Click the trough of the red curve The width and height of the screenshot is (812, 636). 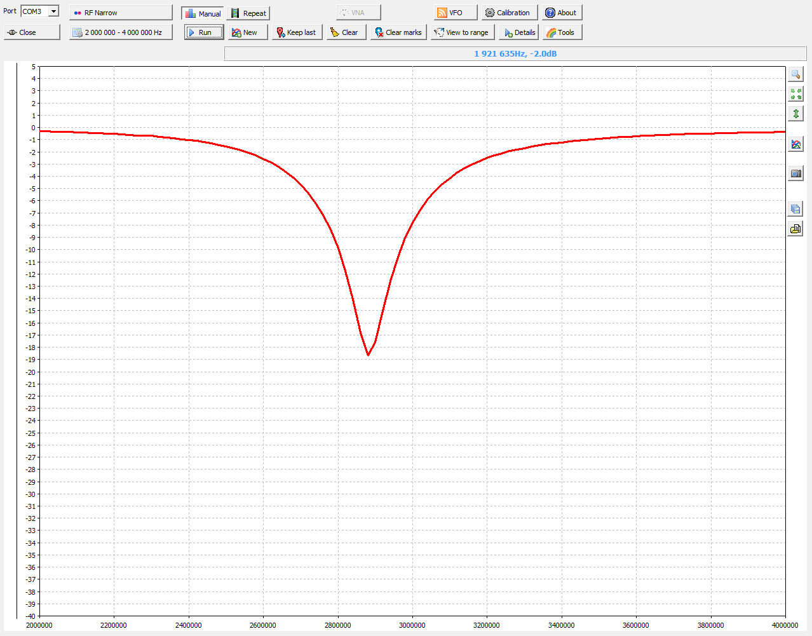368,355
